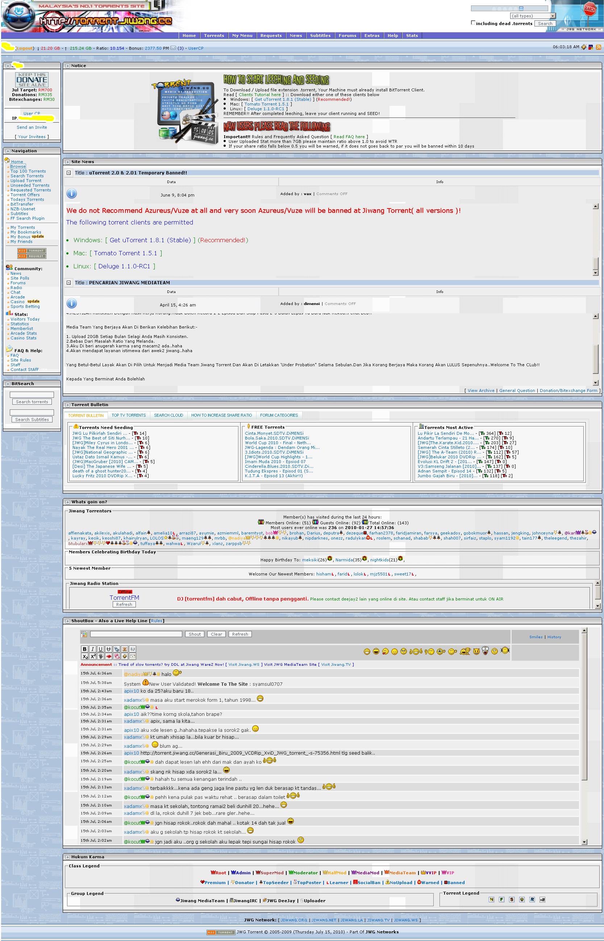Collapse the PENCARIAN JIWANG MEDIATEAM news item

coord(68,282)
